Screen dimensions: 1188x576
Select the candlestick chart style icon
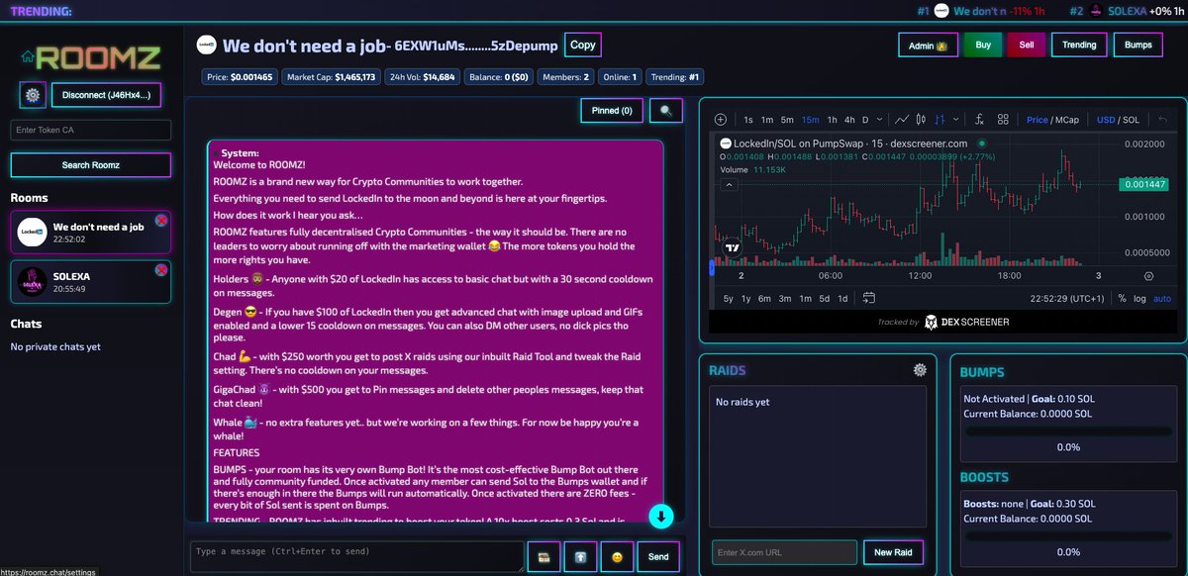coord(923,120)
